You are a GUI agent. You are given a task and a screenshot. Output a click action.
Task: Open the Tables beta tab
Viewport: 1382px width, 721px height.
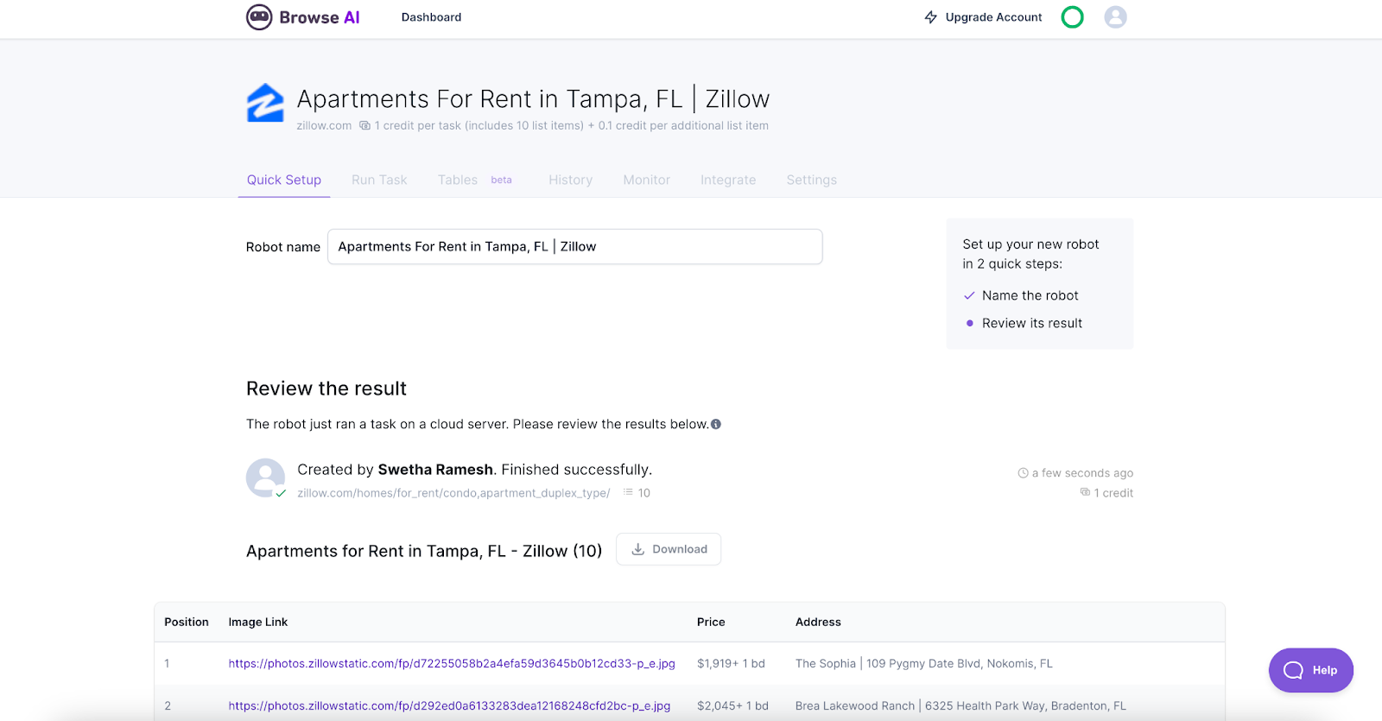(x=474, y=180)
